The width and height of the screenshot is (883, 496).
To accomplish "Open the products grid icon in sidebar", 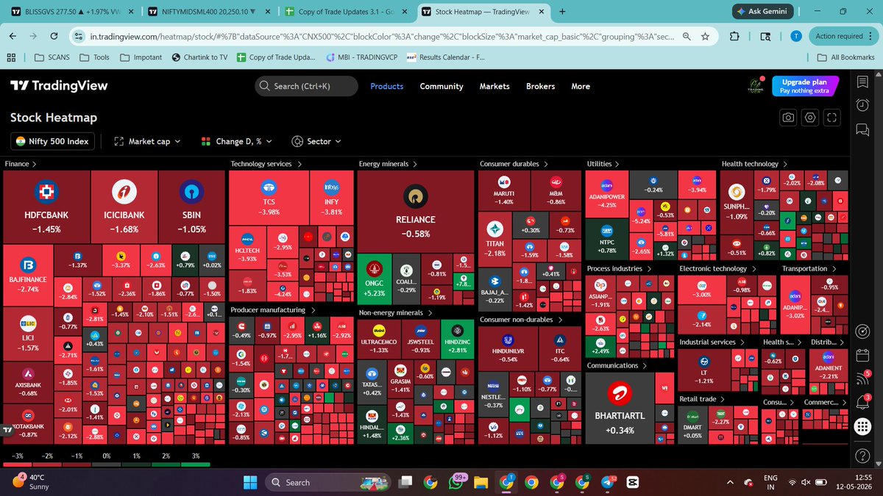I will [x=864, y=427].
